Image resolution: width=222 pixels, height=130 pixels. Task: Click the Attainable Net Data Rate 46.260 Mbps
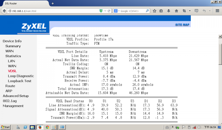coord(138,93)
